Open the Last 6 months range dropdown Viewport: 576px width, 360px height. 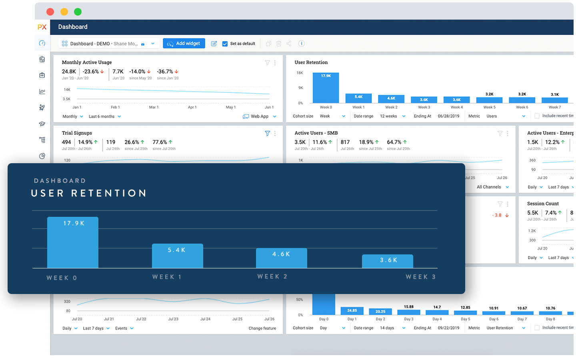105,116
